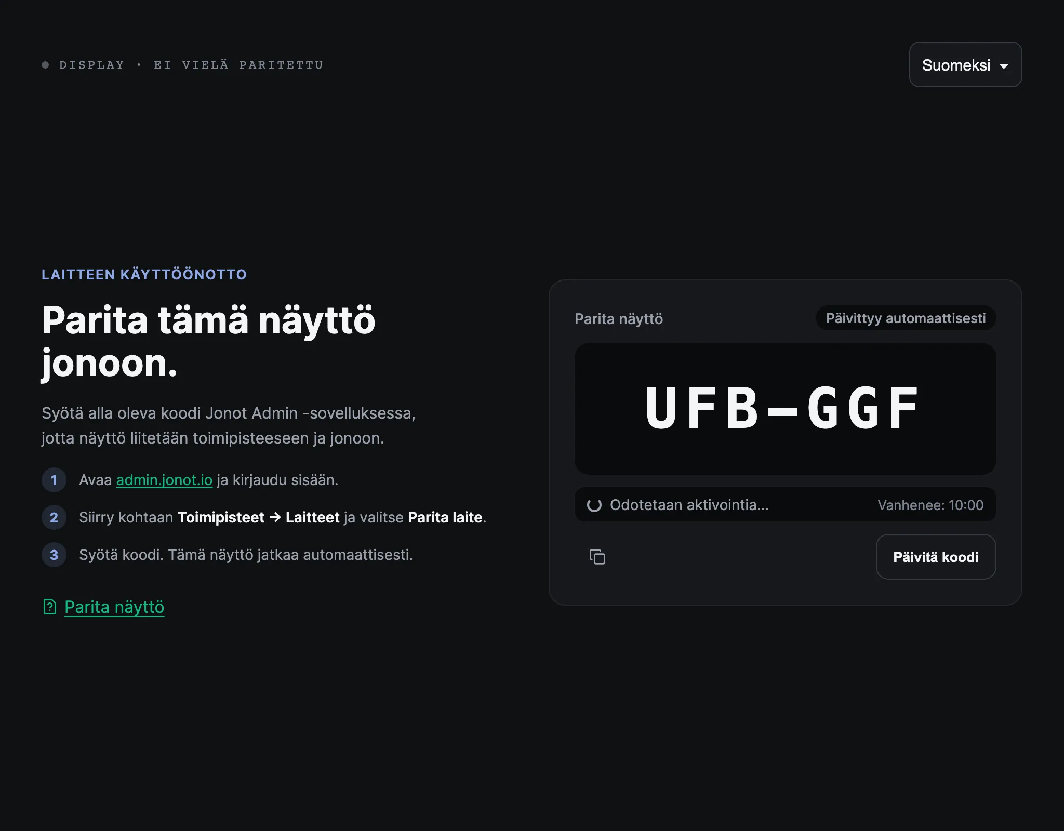Open the Suomeksi language dropdown
This screenshot has width=1064, height=831.
tap(965, 64)
